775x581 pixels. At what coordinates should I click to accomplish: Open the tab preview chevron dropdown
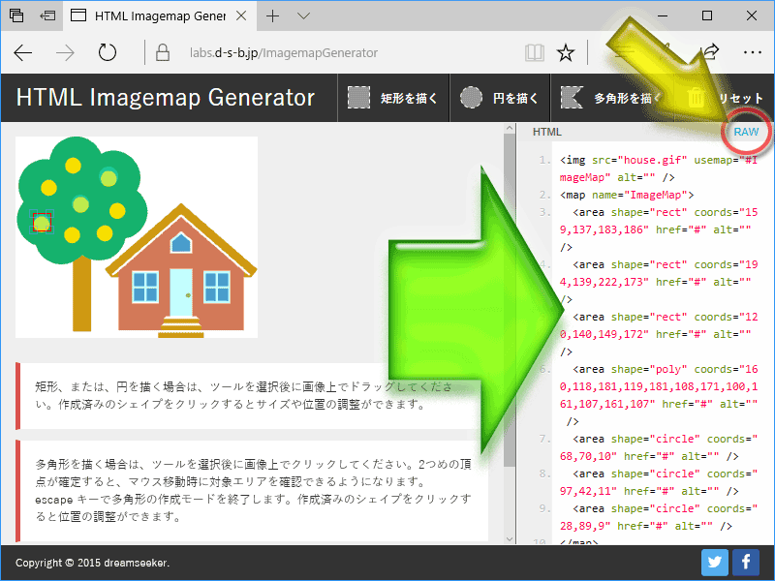coord(303,15)
